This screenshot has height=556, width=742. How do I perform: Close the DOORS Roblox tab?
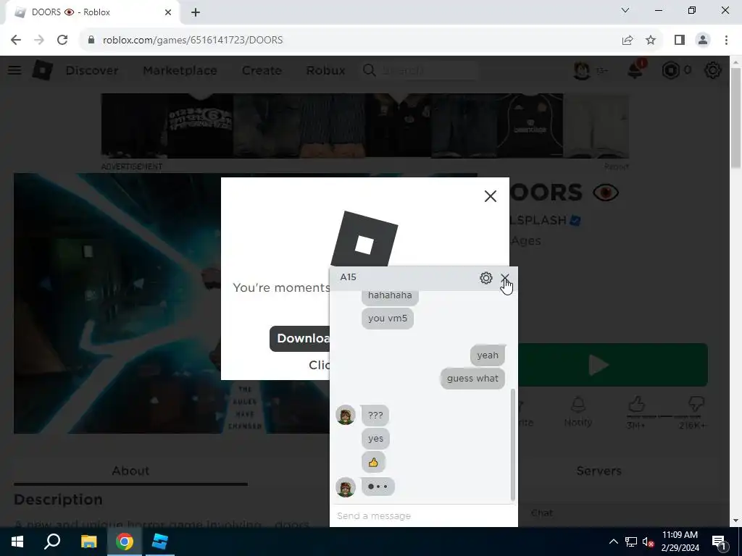pos(168,12)
